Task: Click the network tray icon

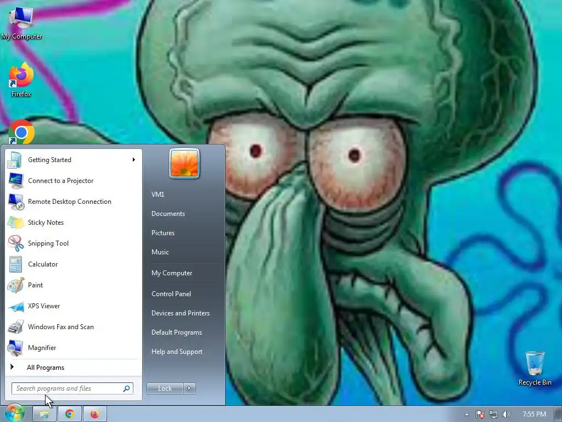Action: click(493, 414)
